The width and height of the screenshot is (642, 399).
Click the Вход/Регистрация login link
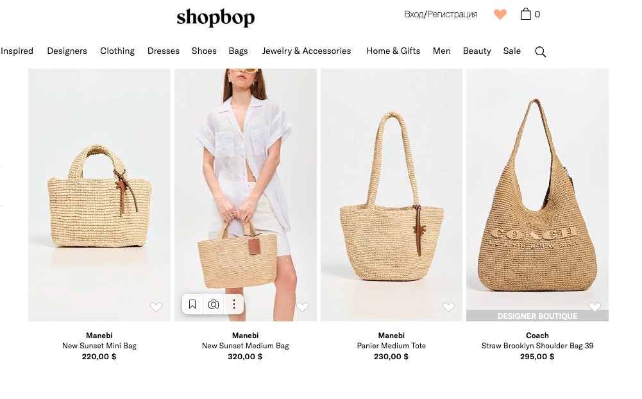441,14
